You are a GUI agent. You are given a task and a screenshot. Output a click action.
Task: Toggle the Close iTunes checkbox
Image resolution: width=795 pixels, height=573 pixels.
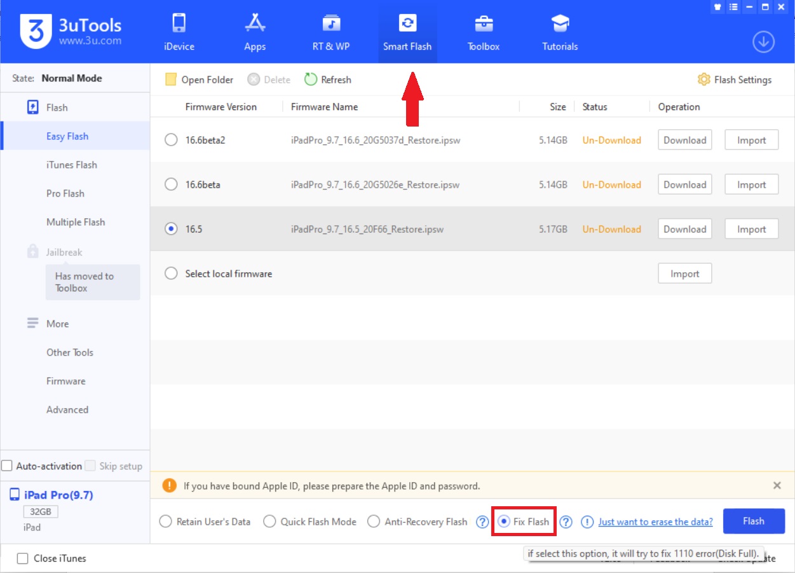pos(23,558)
